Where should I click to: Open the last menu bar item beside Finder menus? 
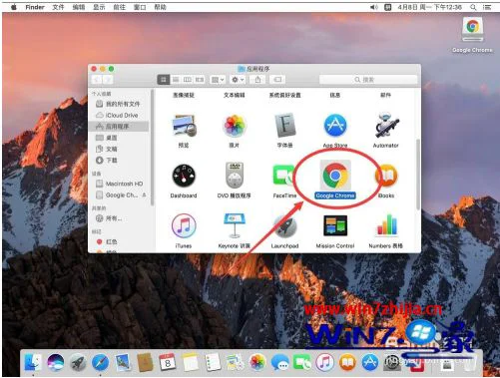(x=160, y=7)
